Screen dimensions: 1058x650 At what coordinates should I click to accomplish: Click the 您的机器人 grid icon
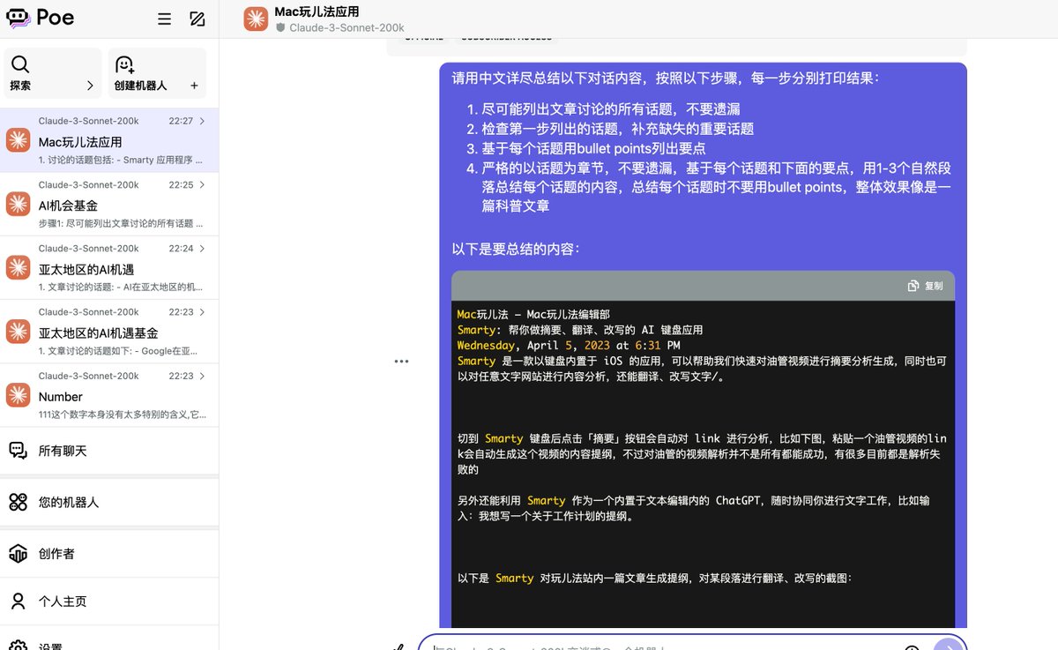tap(18, 502)
